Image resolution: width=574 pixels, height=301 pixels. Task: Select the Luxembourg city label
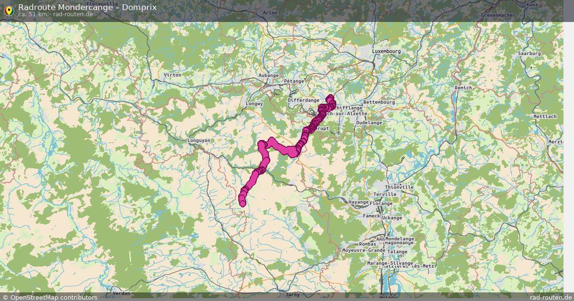point(386,51)
